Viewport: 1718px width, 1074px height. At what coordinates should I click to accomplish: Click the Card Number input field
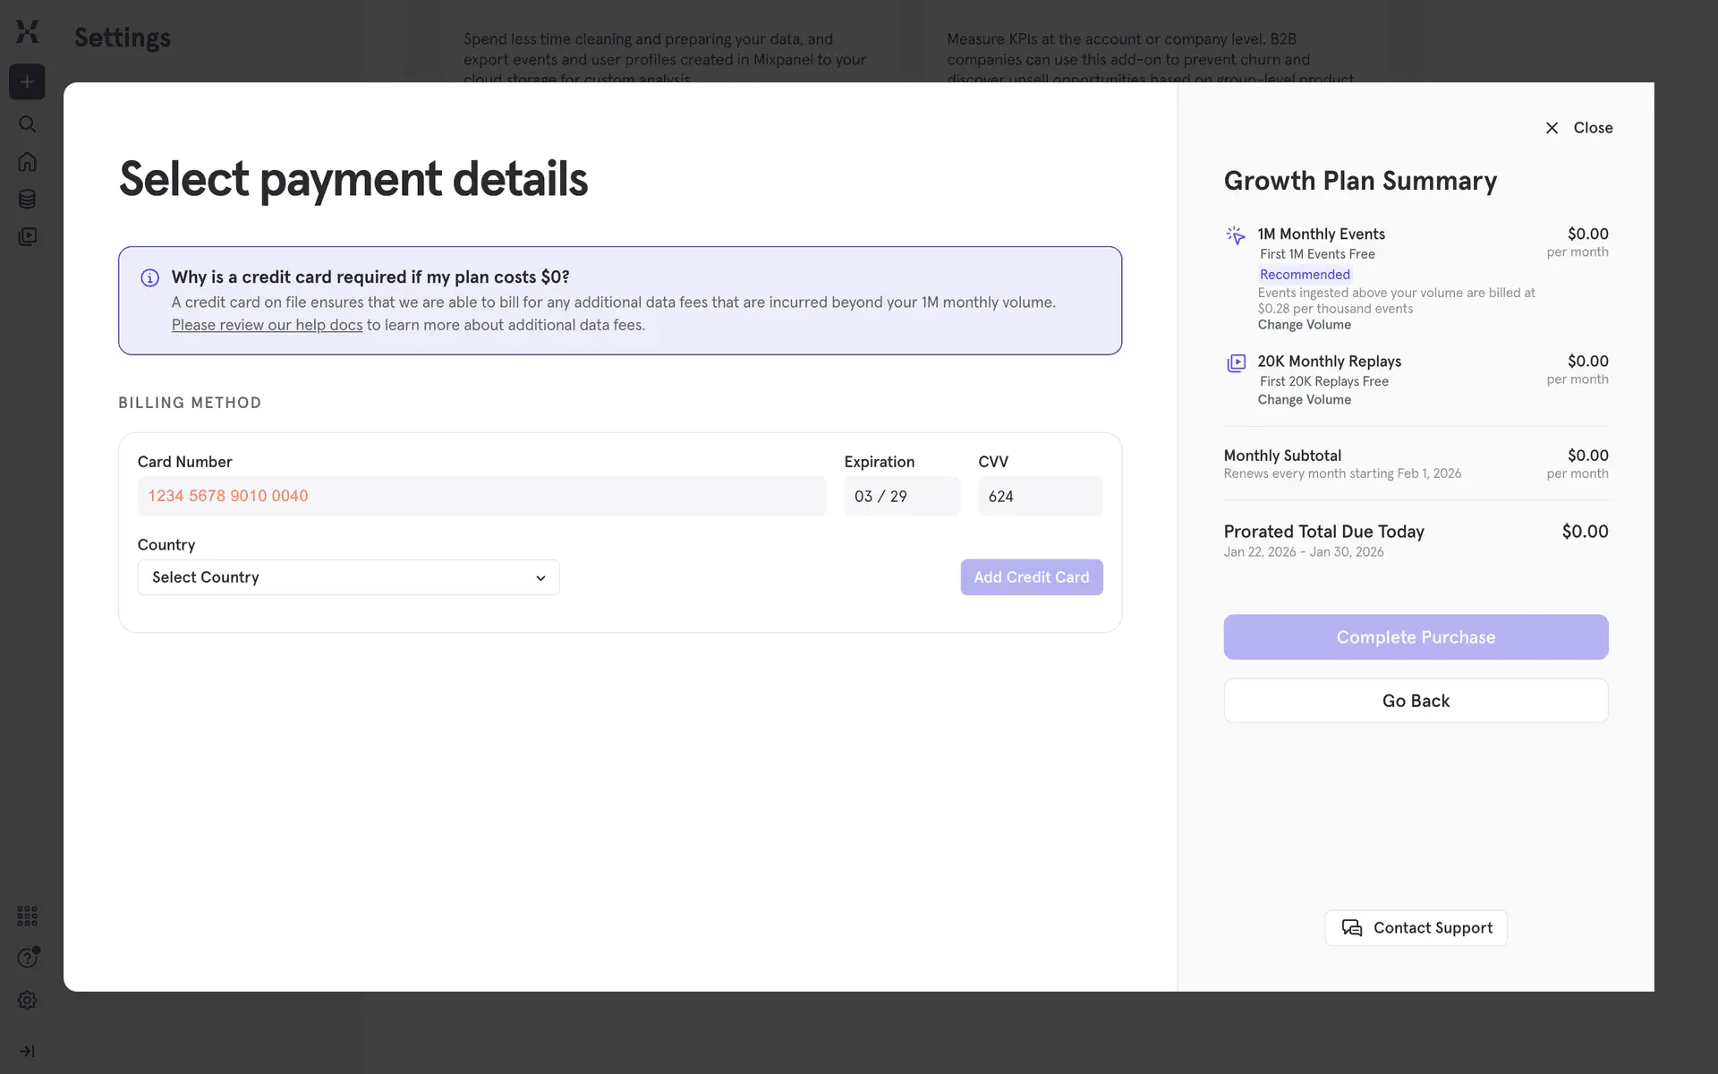[x=481, y=496]
